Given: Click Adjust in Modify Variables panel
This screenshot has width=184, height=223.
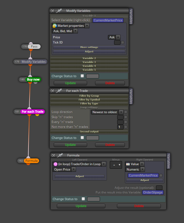Looking at the screenshot, I should 89,52.
